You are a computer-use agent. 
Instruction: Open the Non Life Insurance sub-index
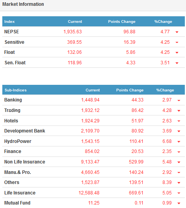(x=25, y=162)
